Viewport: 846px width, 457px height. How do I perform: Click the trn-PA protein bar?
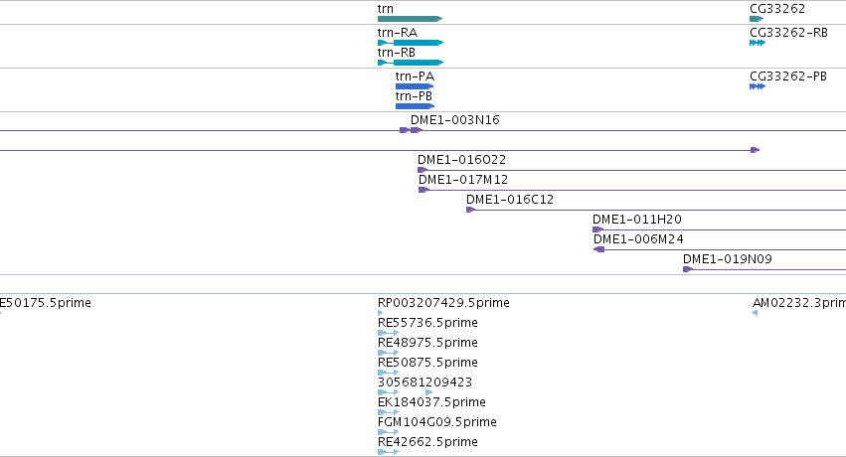415,86
